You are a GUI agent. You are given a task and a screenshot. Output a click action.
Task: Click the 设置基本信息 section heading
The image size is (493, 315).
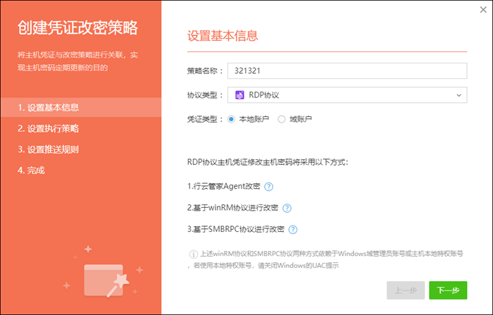223,35
